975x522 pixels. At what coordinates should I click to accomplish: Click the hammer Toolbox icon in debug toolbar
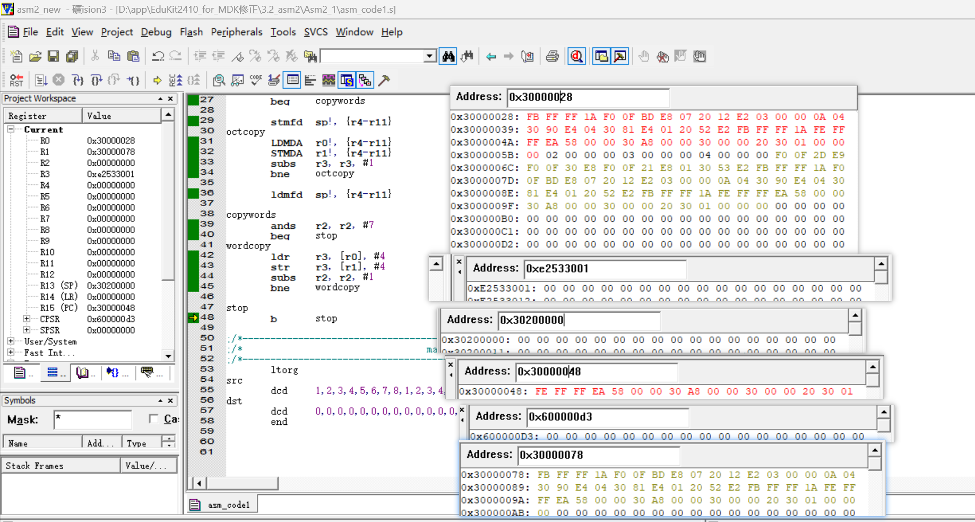pyautogui.click(x=384, y=80)
